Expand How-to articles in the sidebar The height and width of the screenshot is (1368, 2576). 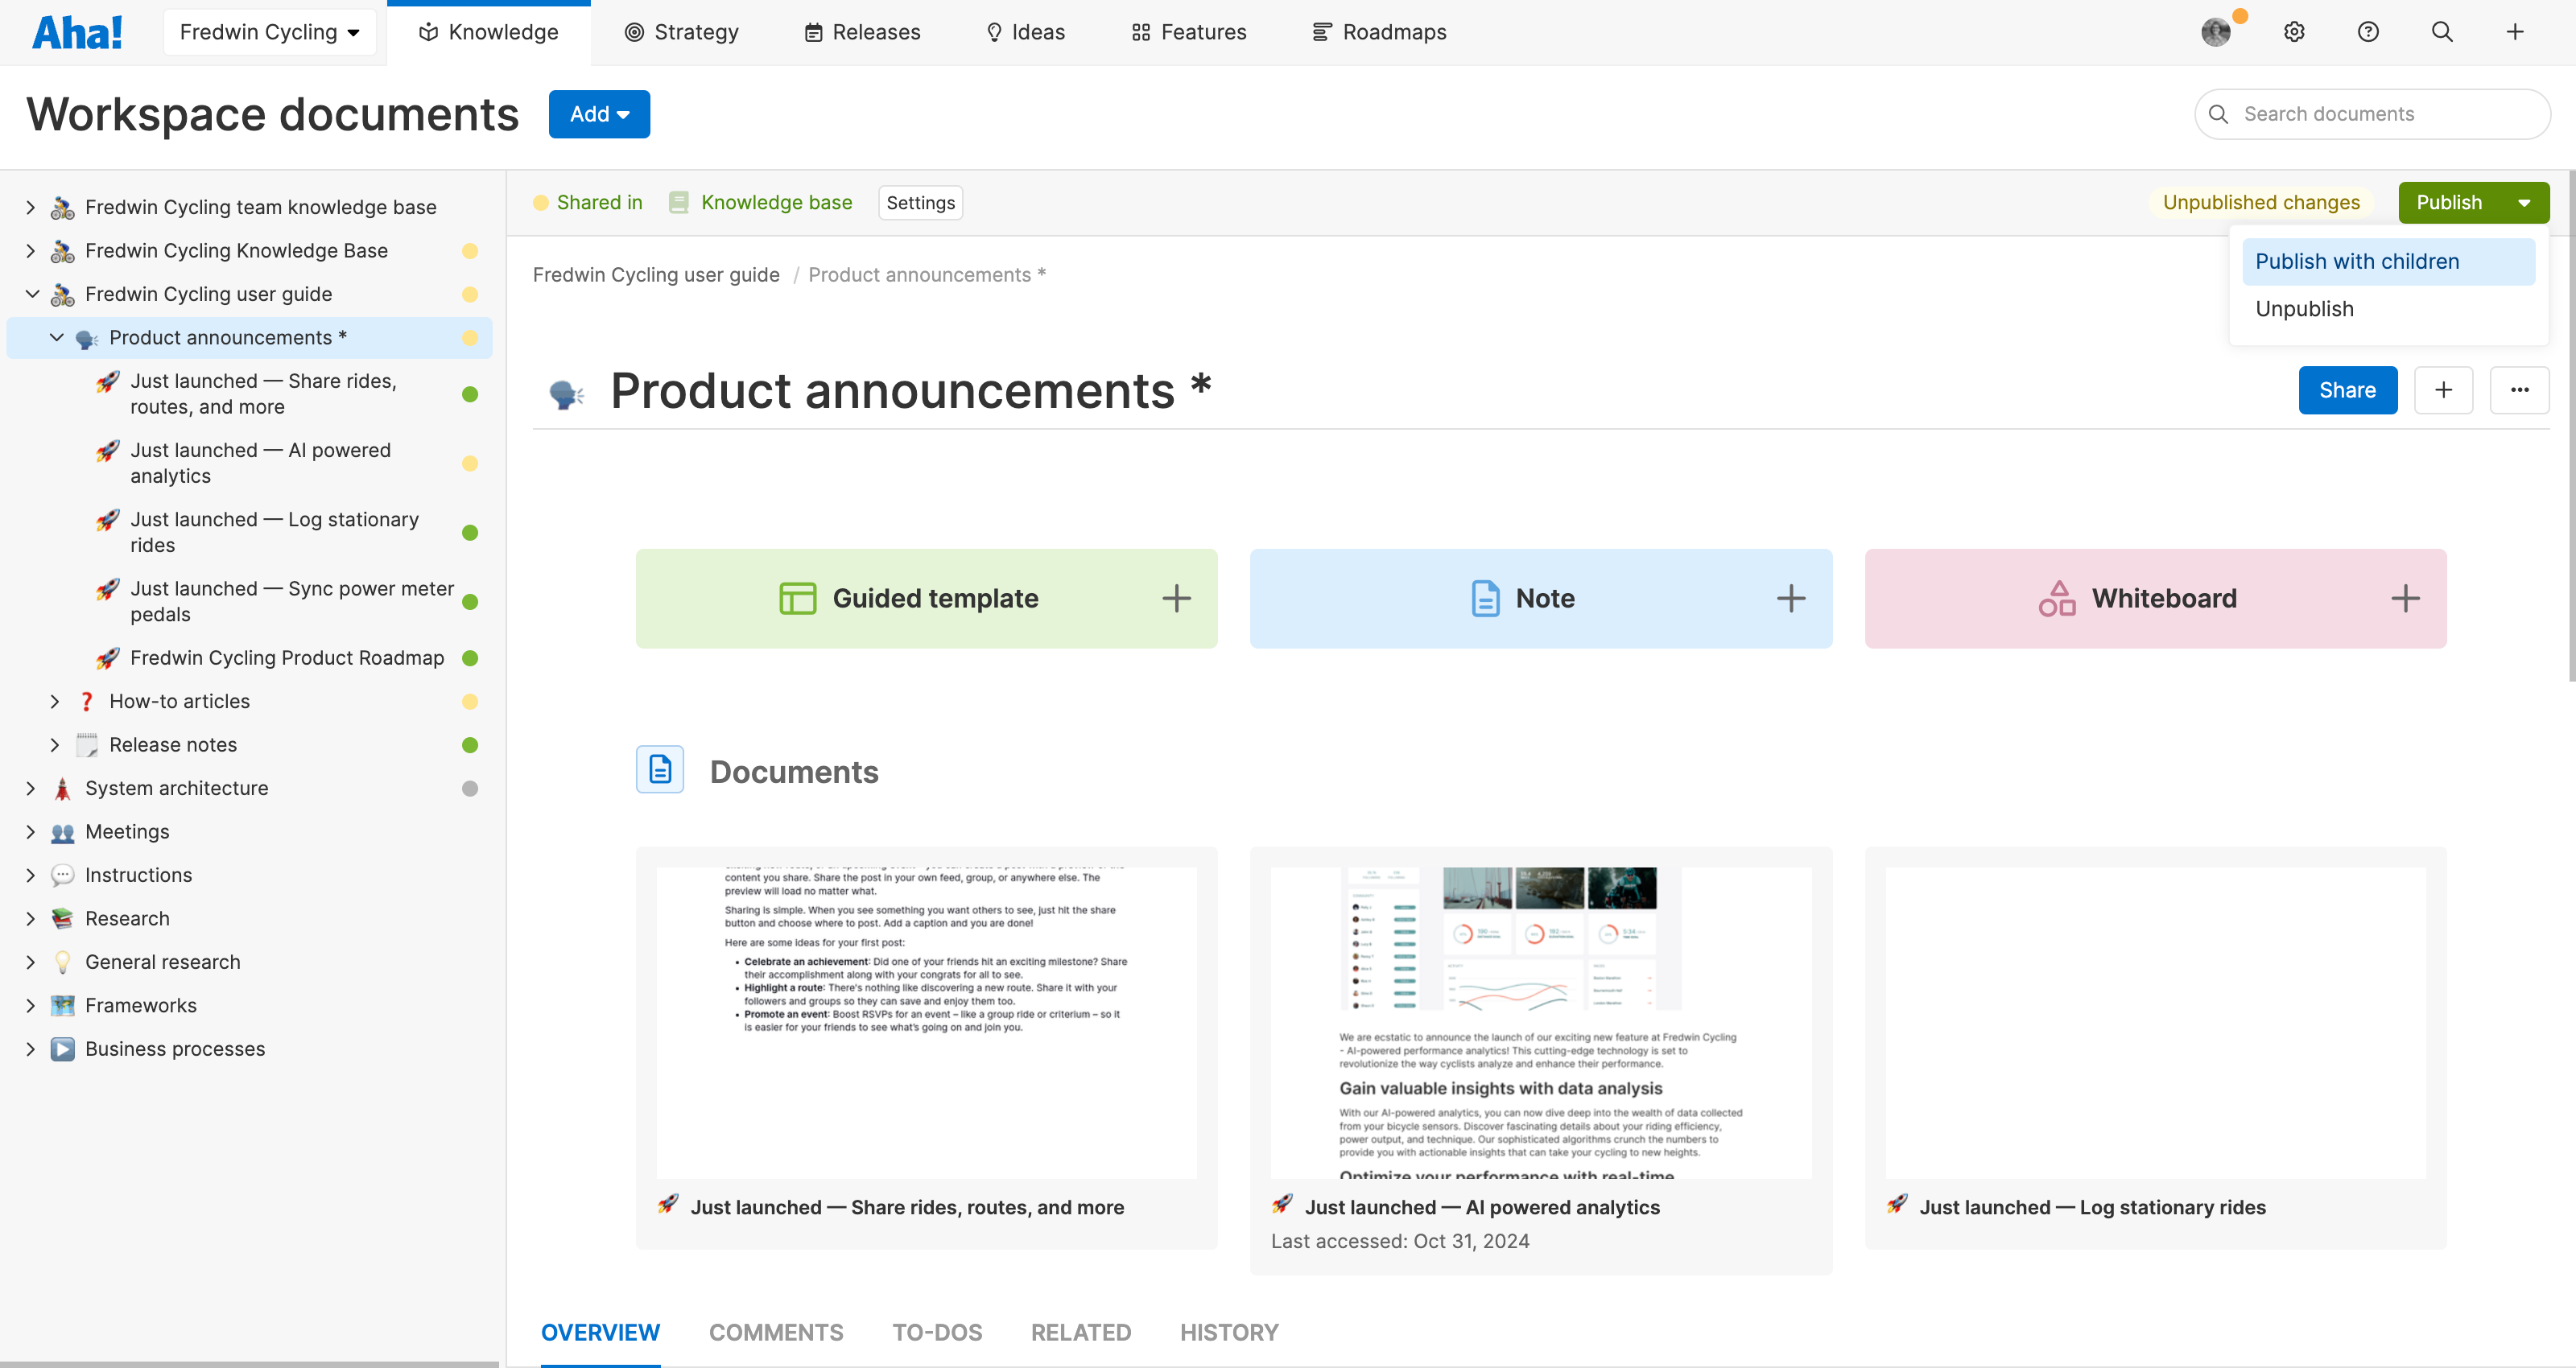coord(55,701)
